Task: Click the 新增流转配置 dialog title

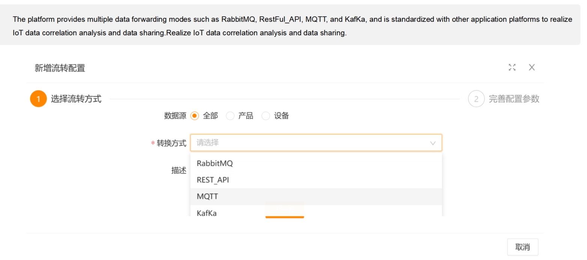Action: point(60,68)
